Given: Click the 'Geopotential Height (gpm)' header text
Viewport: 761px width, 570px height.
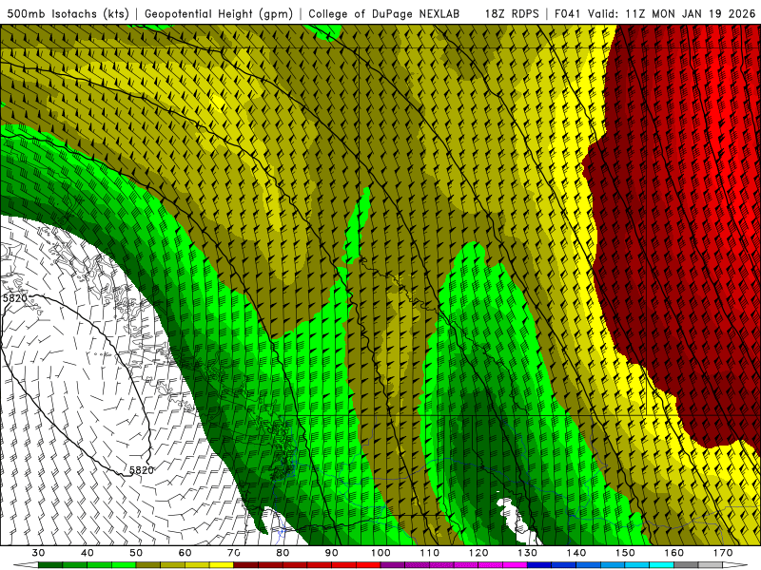Looking at the screenshot, I should pyautogui.click(x=219, y=13).
